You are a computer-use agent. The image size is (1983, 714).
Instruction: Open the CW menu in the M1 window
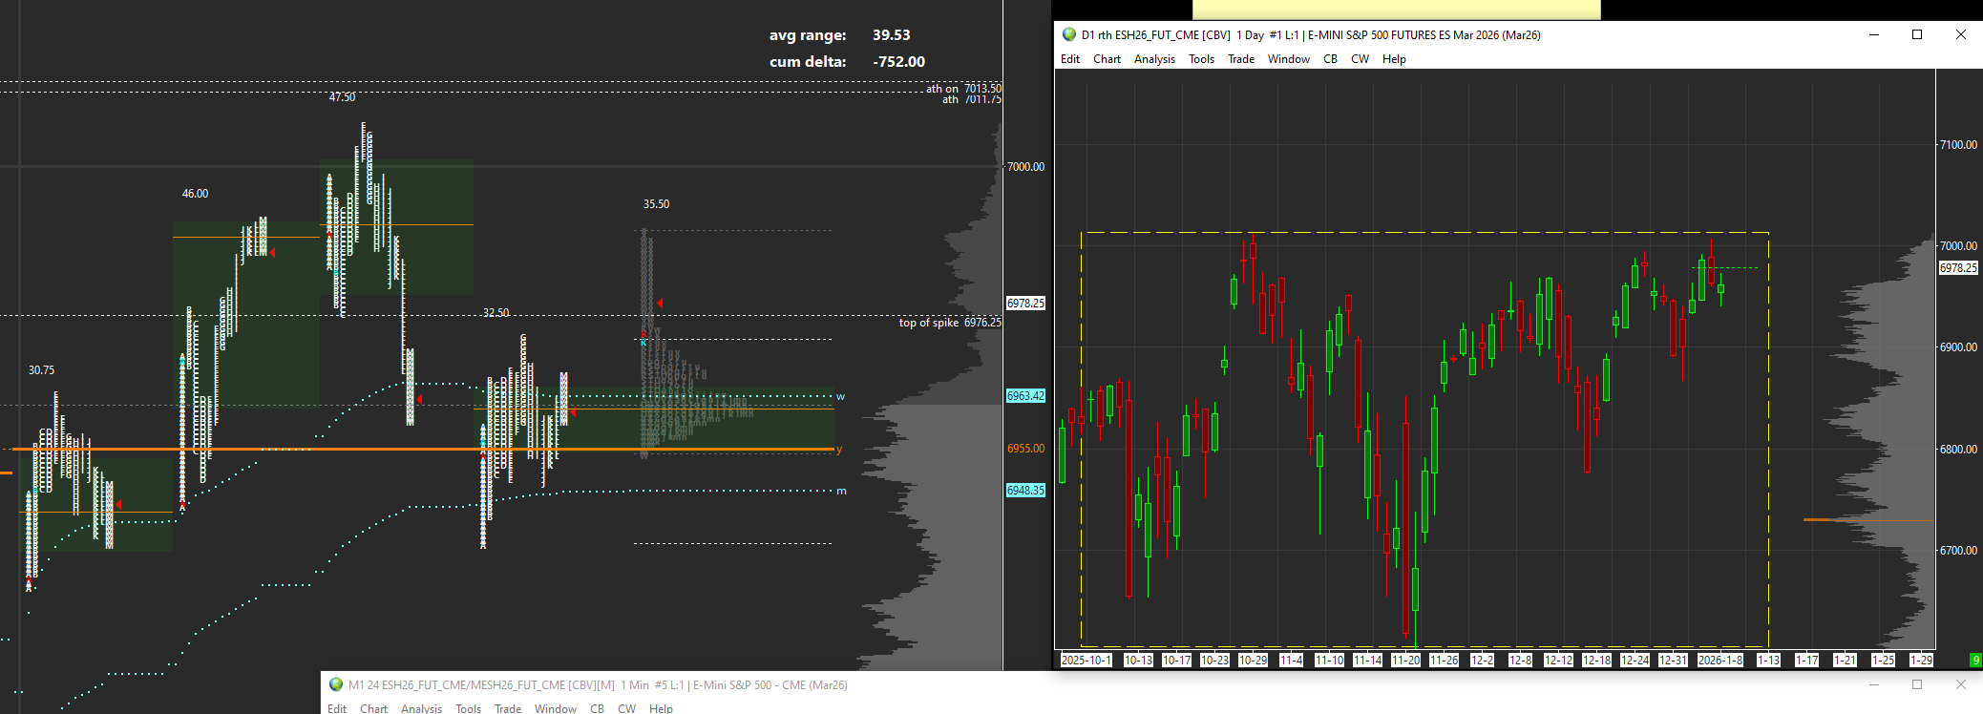pos(627,708)
